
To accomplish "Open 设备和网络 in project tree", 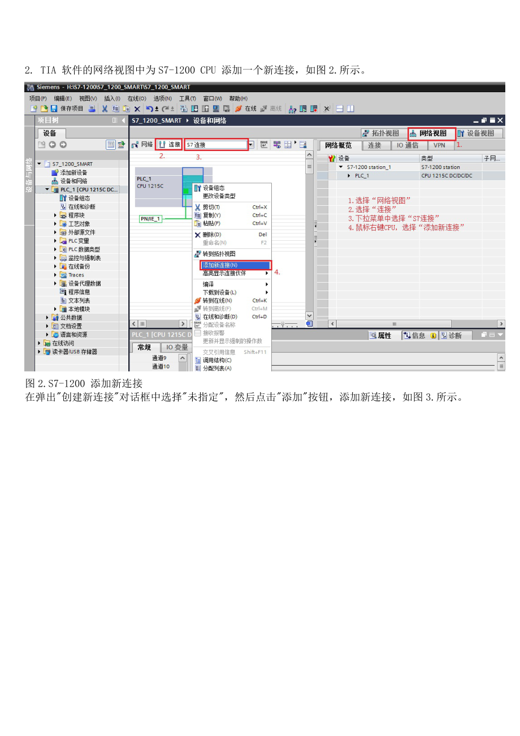I will coord(73,181).
